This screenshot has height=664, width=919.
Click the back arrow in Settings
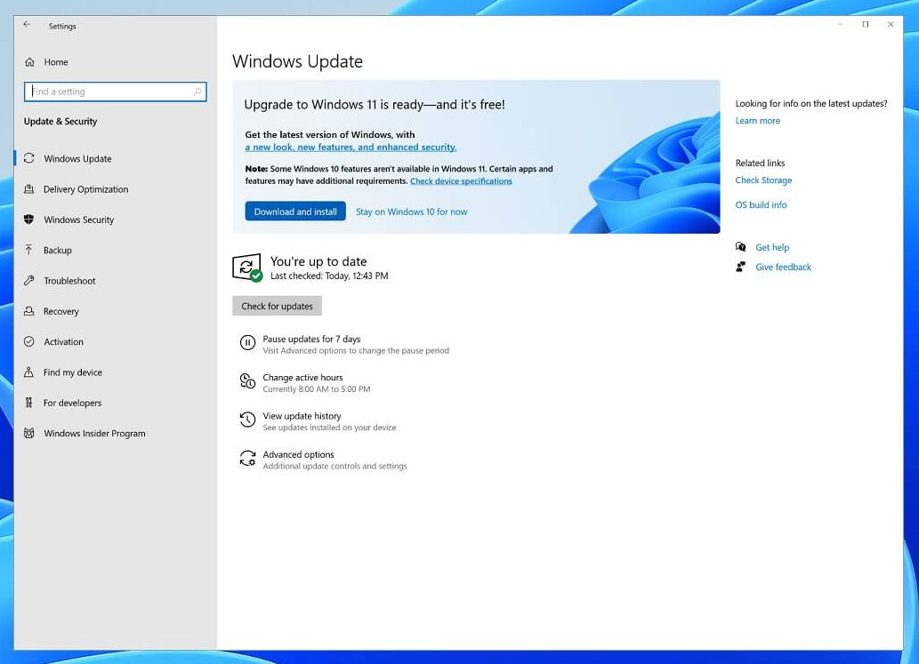27,25
